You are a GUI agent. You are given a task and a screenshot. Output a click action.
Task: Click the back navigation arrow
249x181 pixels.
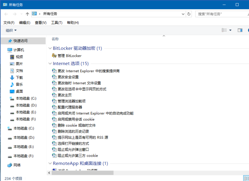click(6, 14)
